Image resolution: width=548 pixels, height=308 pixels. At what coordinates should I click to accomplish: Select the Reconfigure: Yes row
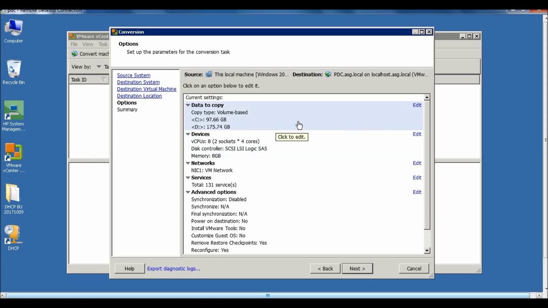pos(210,251)
